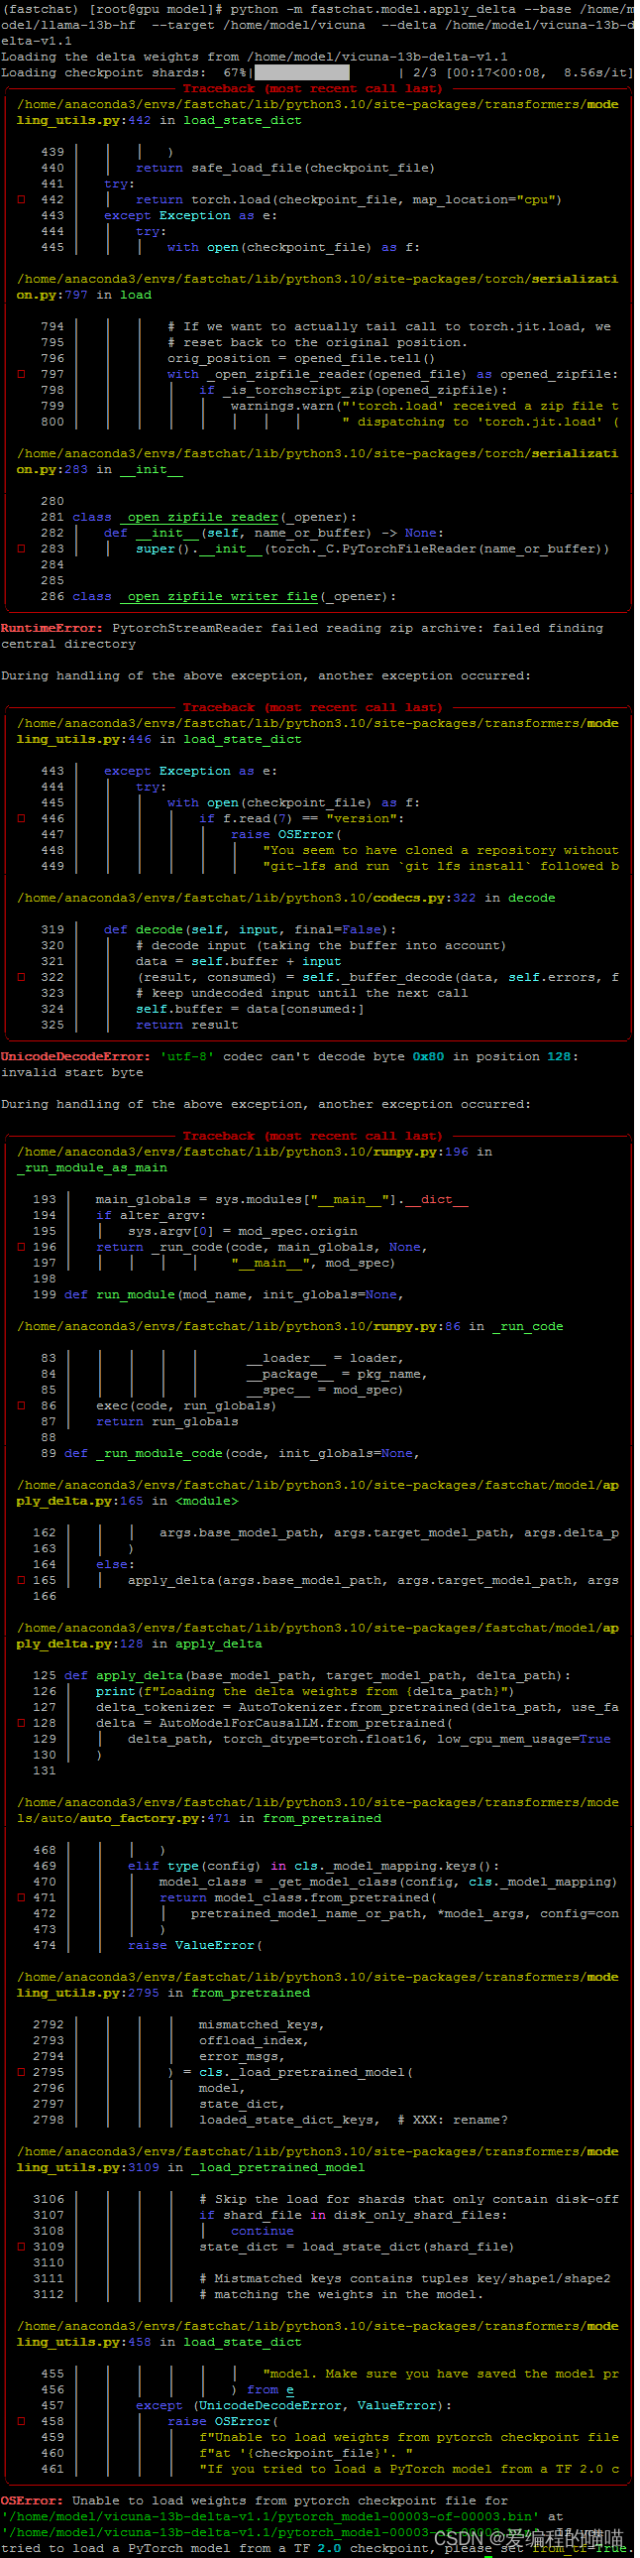Click line 447 'raise OSError(' code
640x2558 pixels.
(x=286, y=835)
